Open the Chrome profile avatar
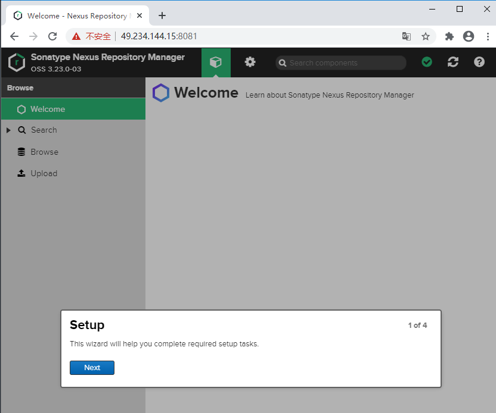496x413 pixels. (469, 36)
